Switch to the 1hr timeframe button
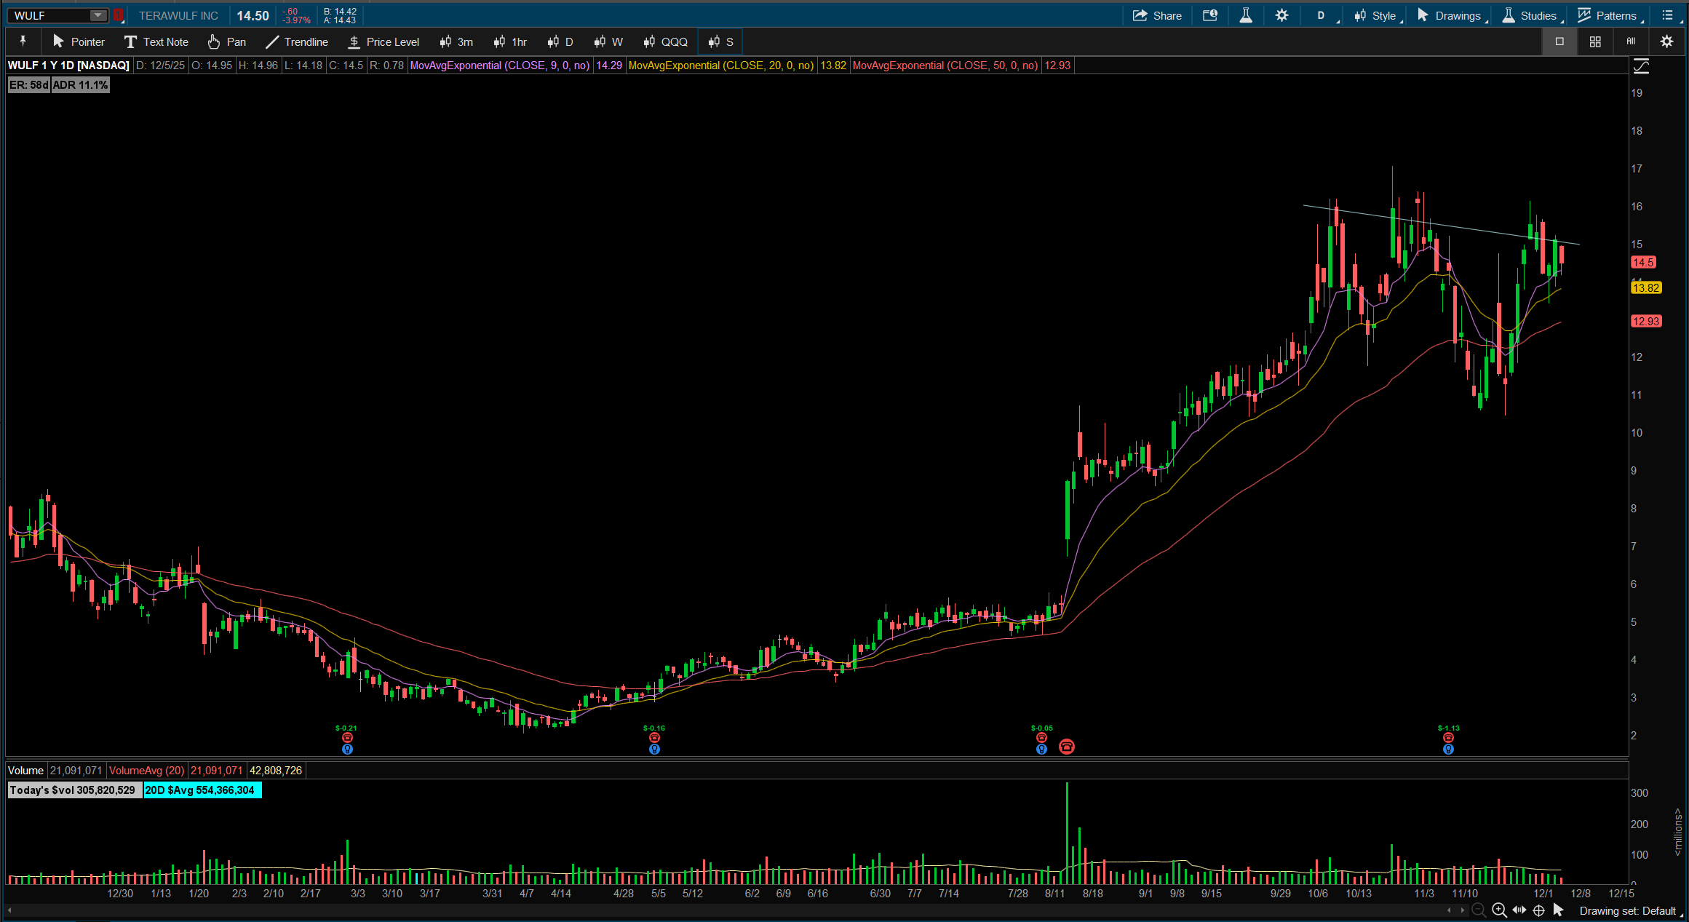 pos(510,41)
